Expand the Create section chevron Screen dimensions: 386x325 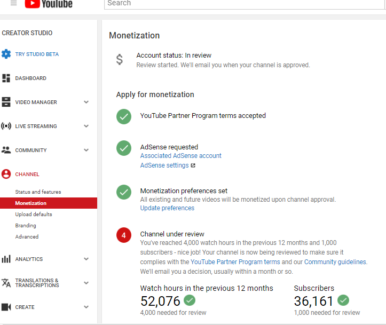86,307
